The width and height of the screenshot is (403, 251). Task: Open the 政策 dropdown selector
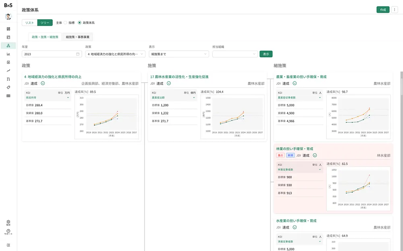coord(115,54)
